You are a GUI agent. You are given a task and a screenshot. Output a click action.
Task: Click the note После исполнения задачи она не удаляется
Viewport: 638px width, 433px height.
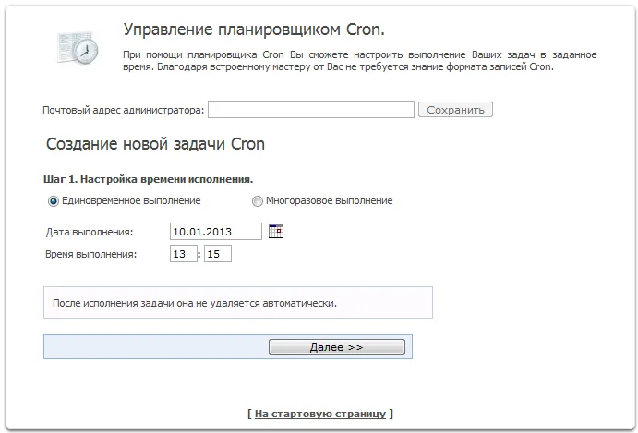point(195,303)
